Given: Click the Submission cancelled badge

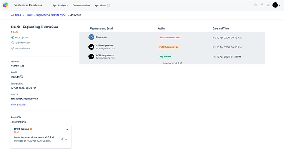Looking at the screenshot, I should 170,37.
